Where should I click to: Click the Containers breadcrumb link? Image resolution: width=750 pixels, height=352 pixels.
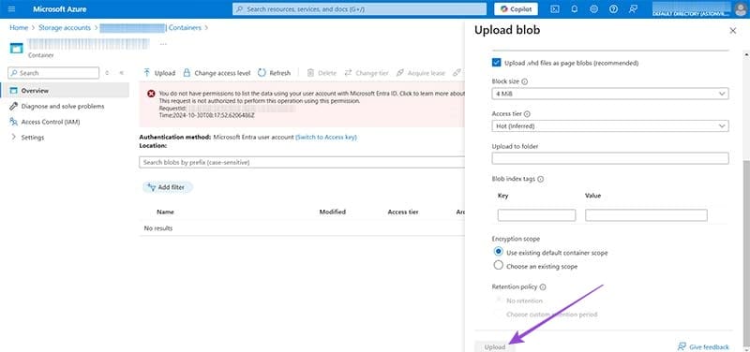coord(185,28)
